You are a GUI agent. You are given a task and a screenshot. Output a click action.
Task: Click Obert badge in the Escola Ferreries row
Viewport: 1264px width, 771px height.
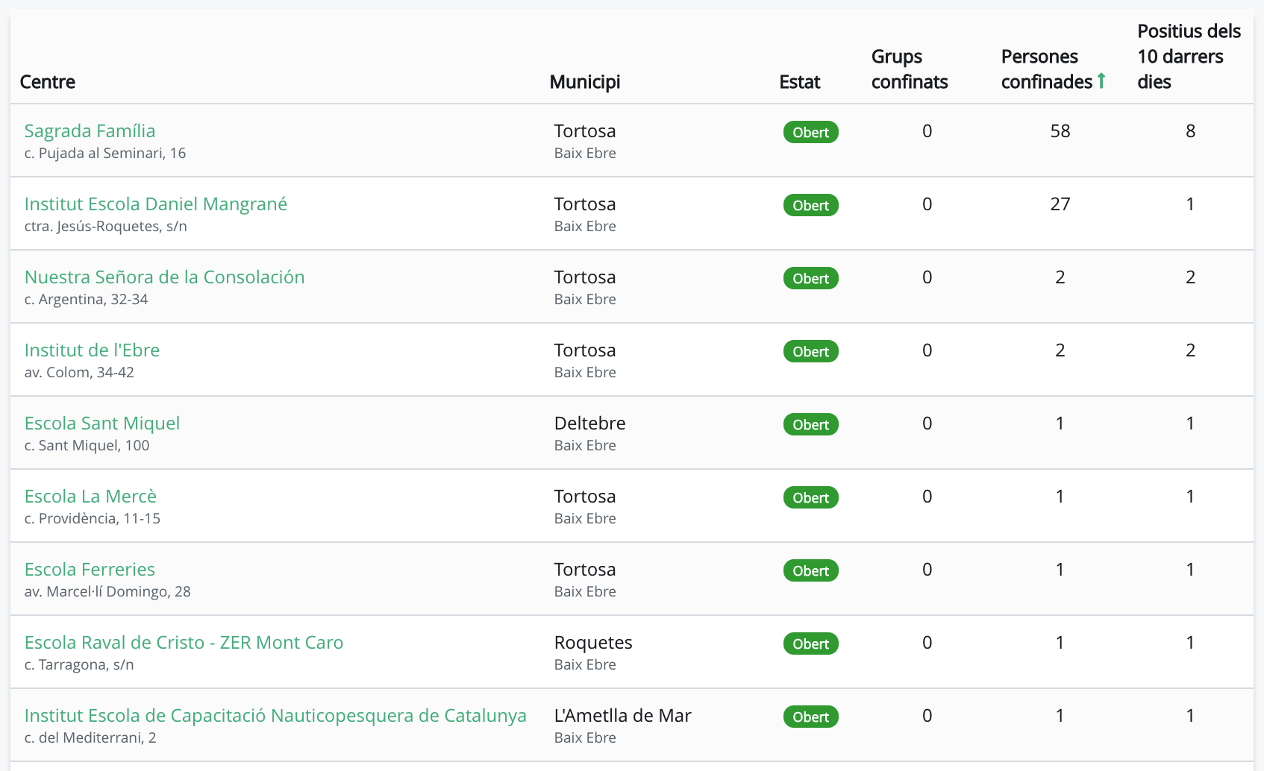(x=810, y=571)
